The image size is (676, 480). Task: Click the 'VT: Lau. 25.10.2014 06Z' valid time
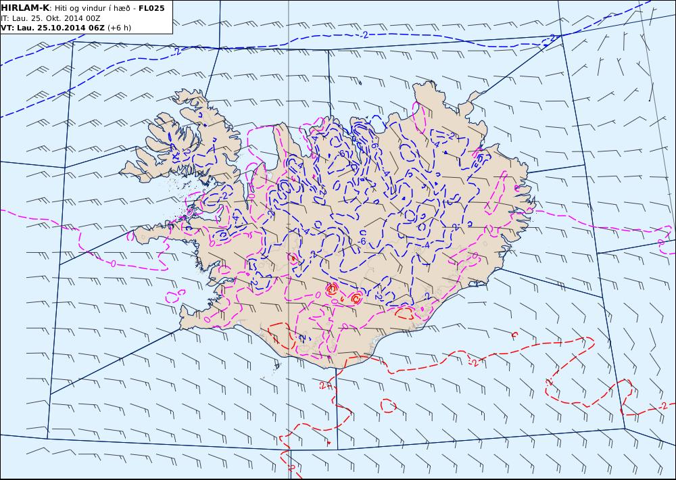pyautogui.click(x=53, y=28)
